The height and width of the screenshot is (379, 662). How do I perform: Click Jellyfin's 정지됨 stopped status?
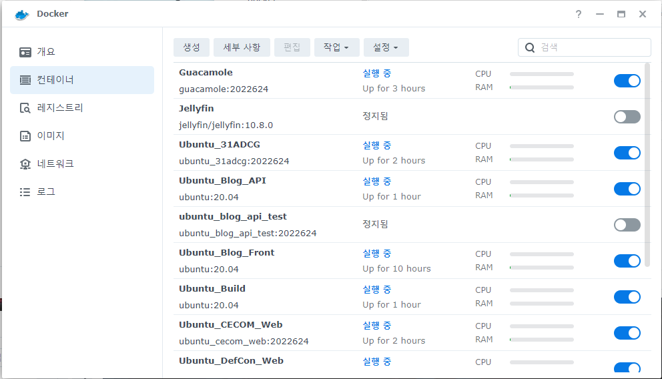(375, 116)
